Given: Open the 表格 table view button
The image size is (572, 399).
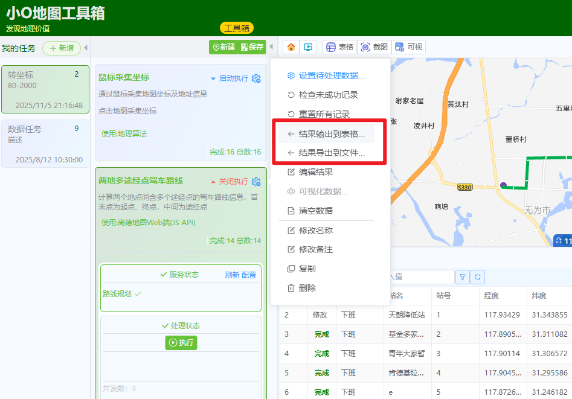Looking at the screenshot, I should coord(340,47).
